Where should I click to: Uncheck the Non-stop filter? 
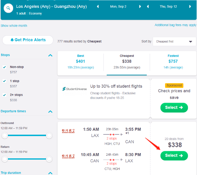[x=5, y=67]
